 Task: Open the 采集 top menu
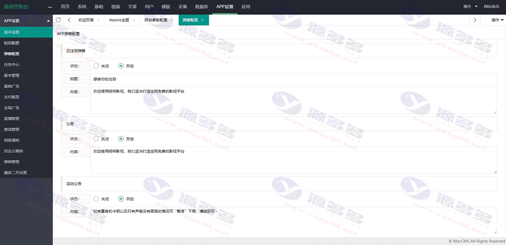tap(183, 7)
